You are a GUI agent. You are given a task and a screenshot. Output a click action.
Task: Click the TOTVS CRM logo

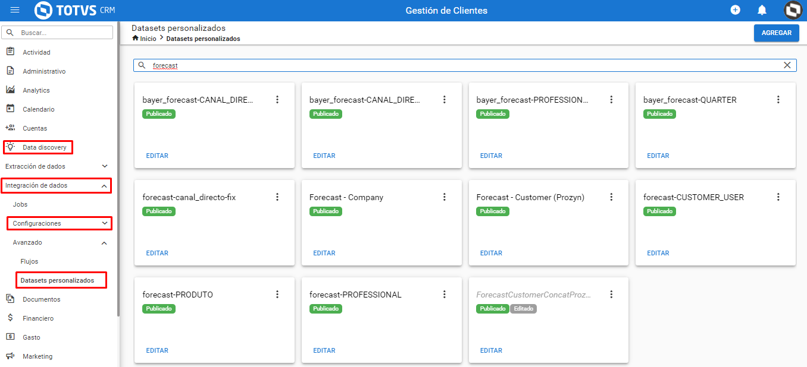(74, 10)
